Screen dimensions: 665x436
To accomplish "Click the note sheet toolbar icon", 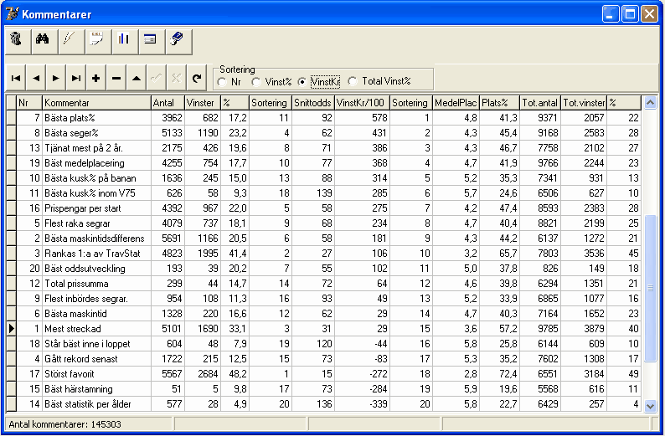I will (98, 42).
